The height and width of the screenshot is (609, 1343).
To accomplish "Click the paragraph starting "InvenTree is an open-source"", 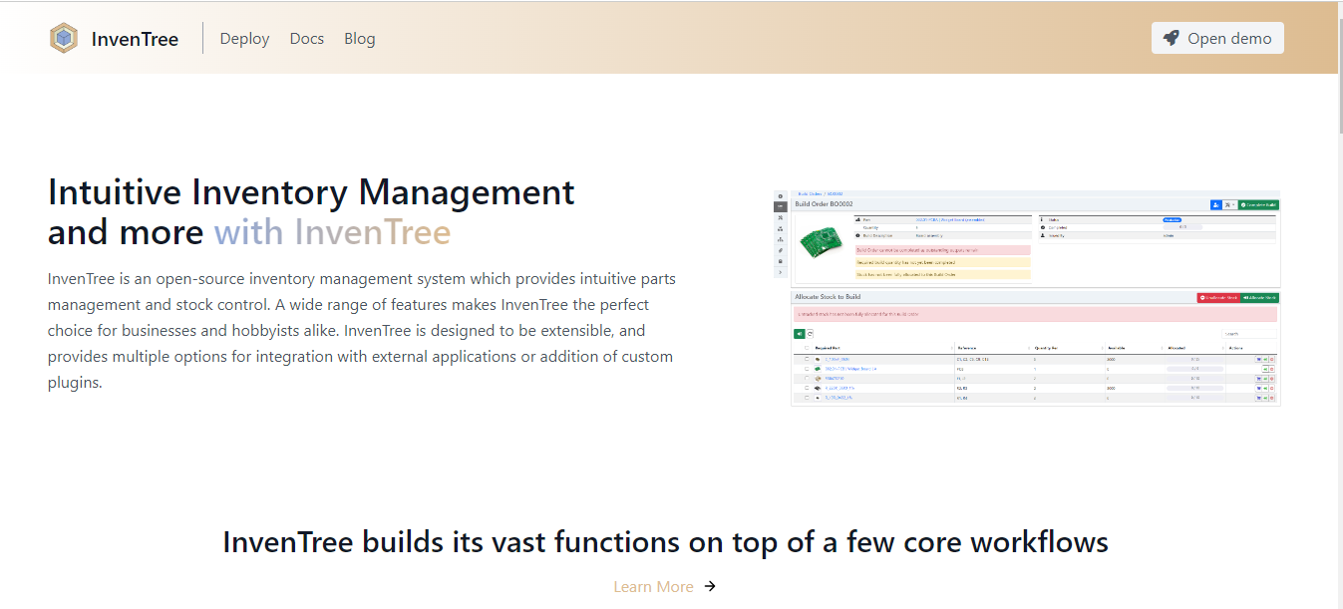I will [362, 330].
